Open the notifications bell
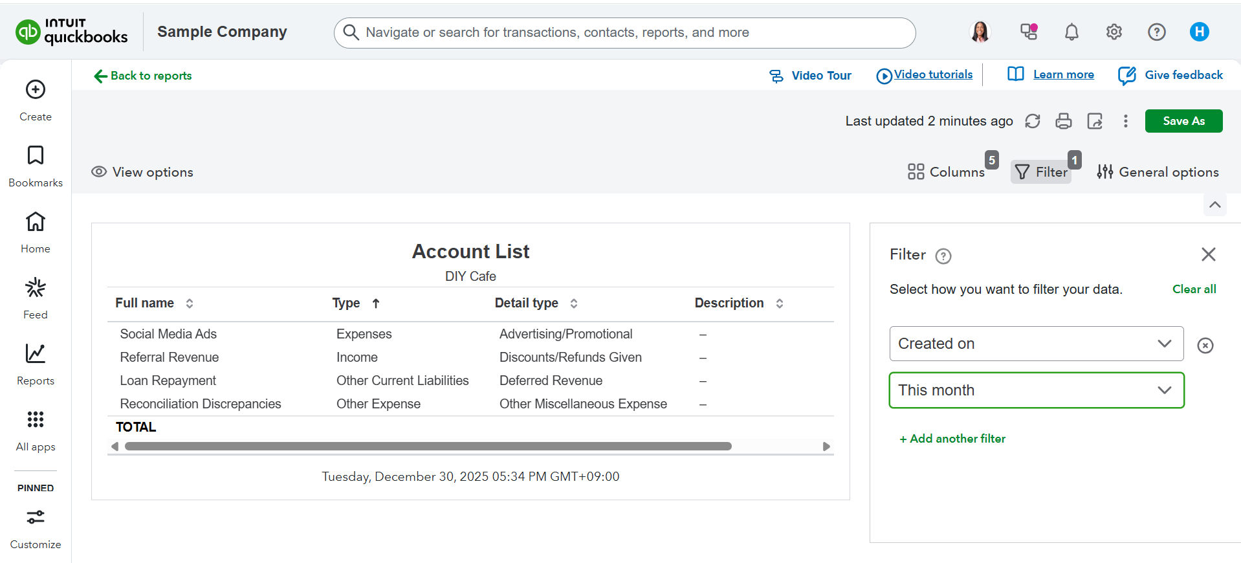The height and width of the screenshot is (563, 1241). 1071,32
